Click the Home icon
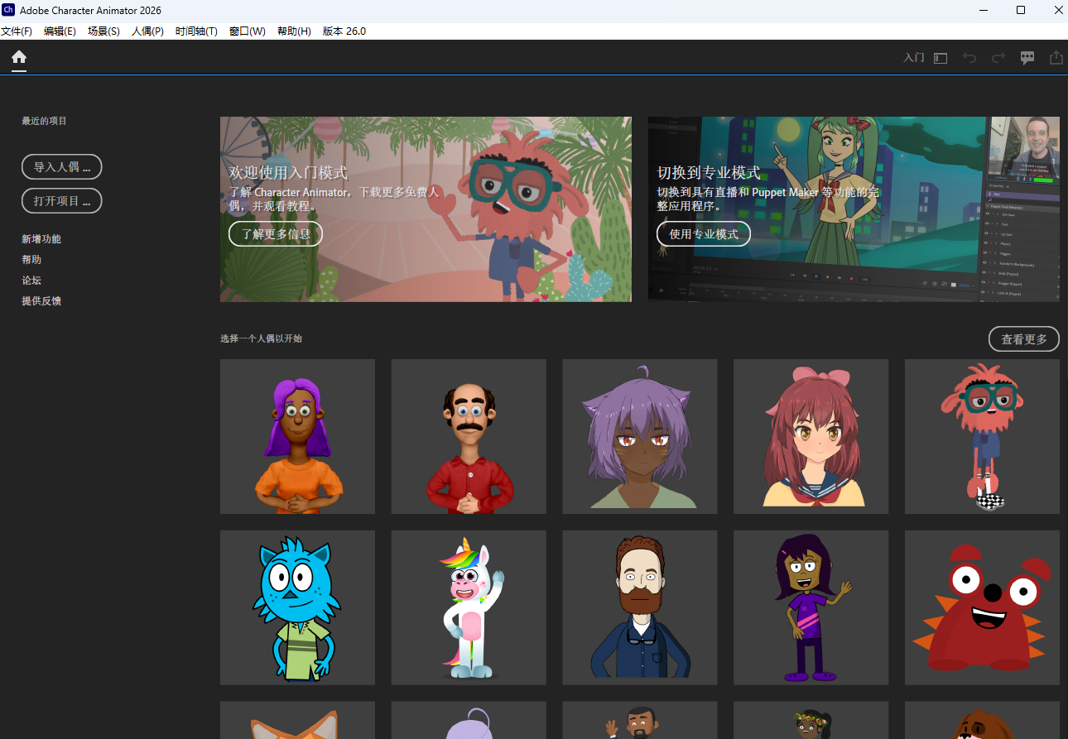Screen dimensions: 1068x739 19,57
